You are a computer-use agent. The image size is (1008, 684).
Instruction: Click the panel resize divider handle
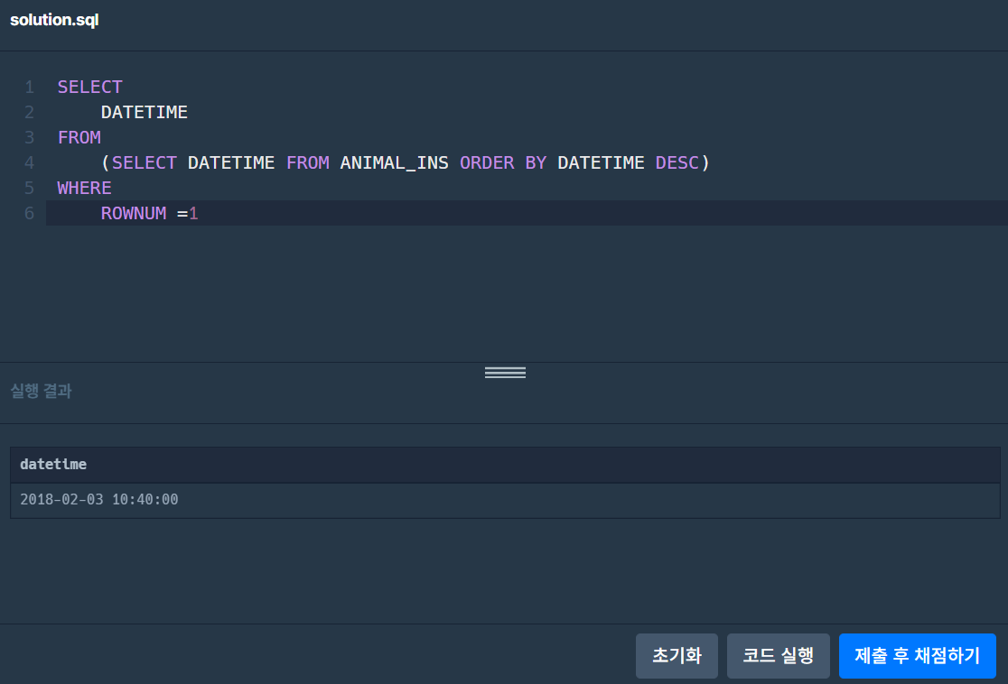[x=504, y=372]
